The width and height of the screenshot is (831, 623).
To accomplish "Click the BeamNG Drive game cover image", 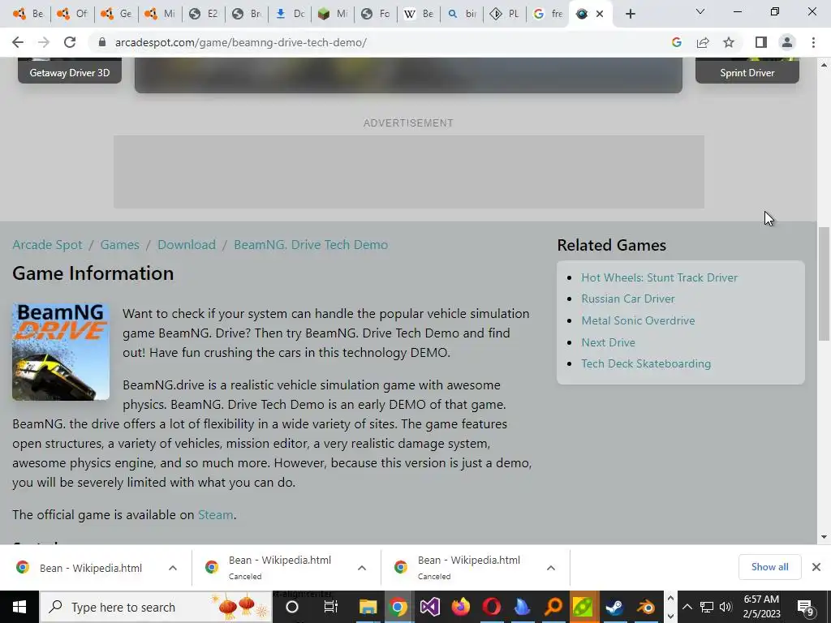I will point(61,352).
